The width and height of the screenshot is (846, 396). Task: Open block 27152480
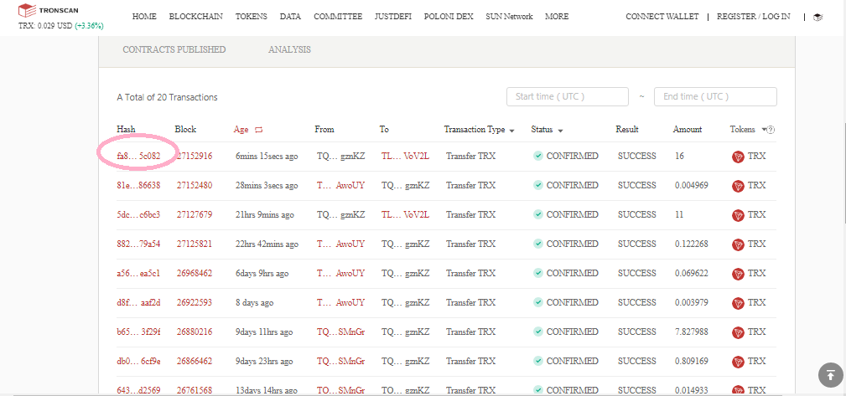pyautogui.click(x=195, y=185)
